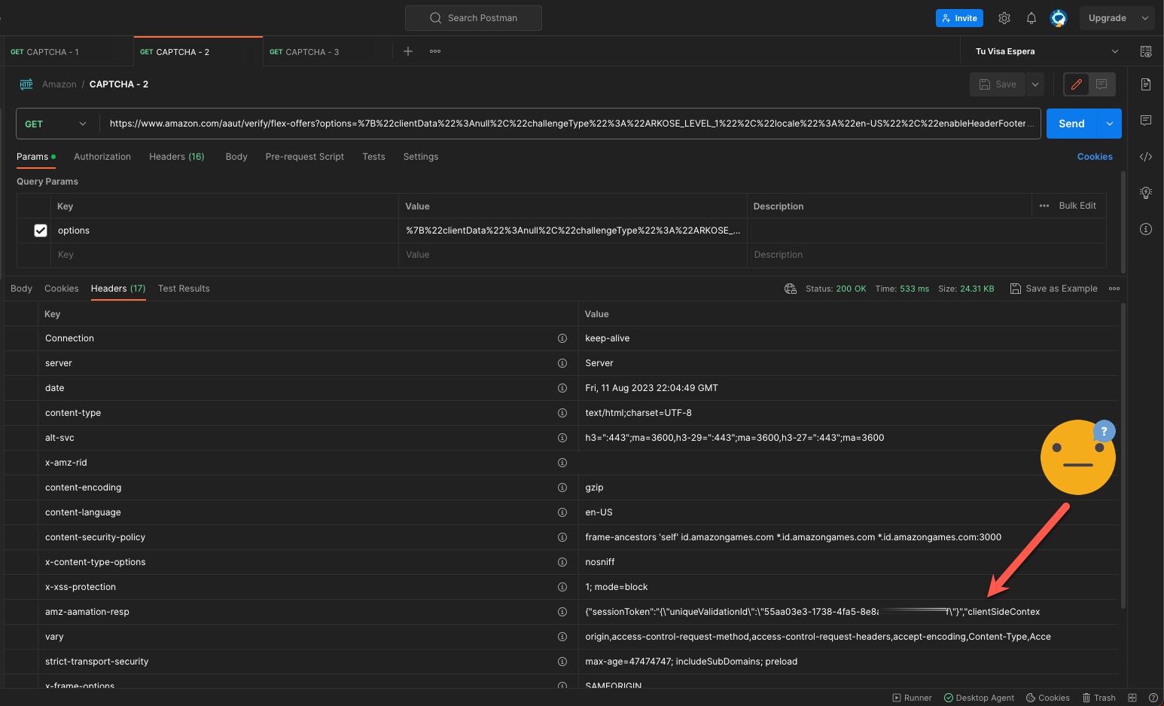The width and height of the screenshot is (1164, 706).
Task: Open the notifications bell icon
Action: [x=1031, y=17]
